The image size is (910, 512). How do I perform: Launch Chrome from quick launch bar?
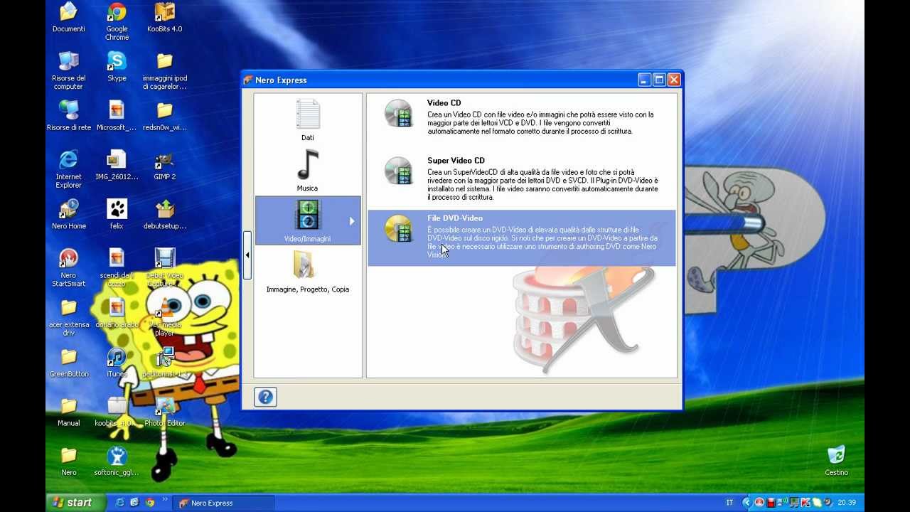150,503
